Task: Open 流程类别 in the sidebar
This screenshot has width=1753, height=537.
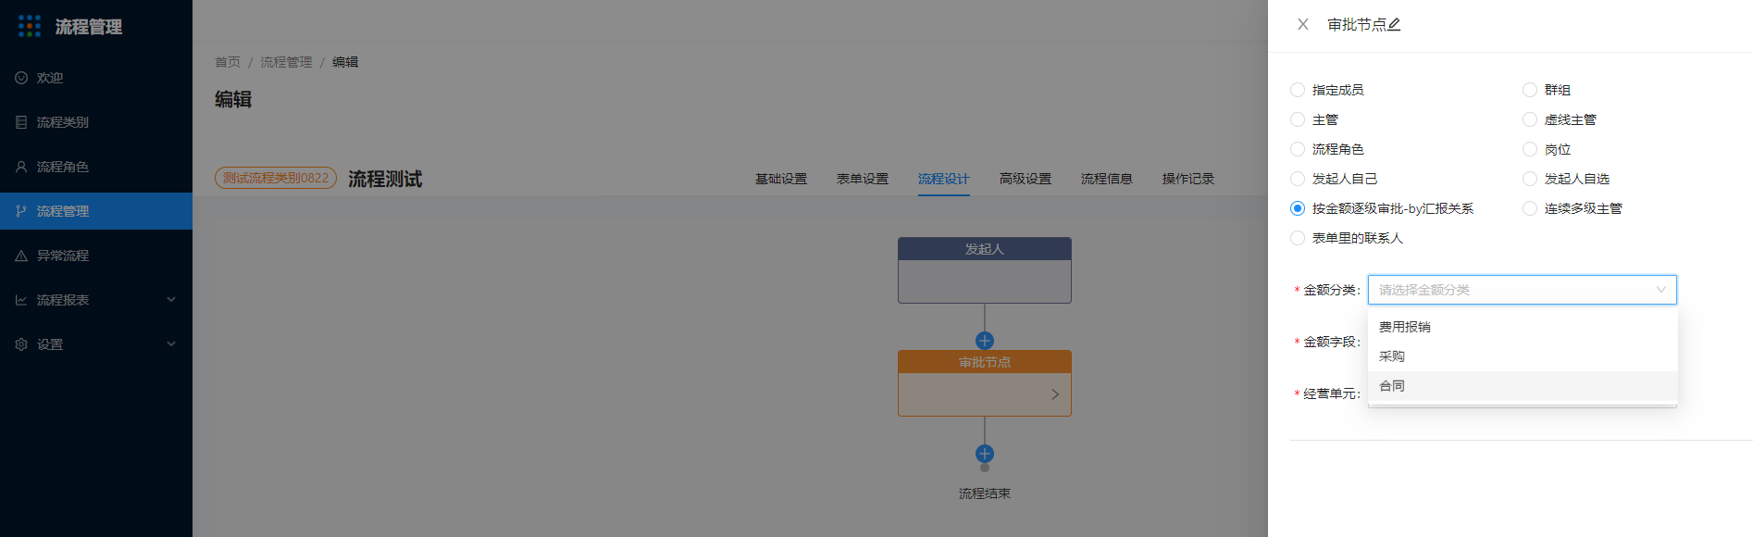Action: pyautogui.click(x=96, y=122)
